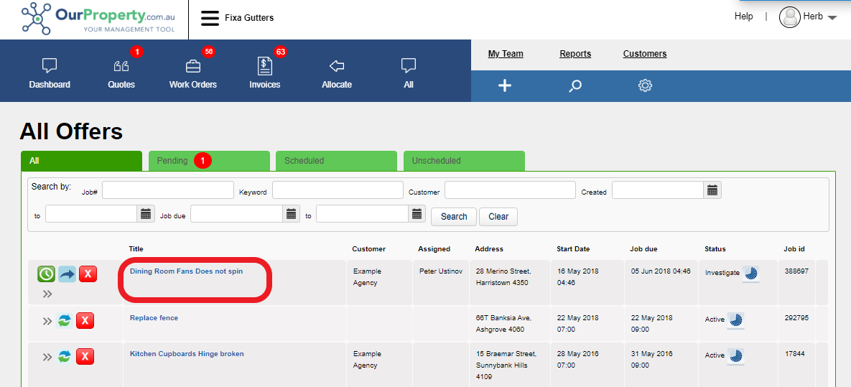851x387 pixels.
Task: Open calendar picker for Job due field
Action: [292, 214]
